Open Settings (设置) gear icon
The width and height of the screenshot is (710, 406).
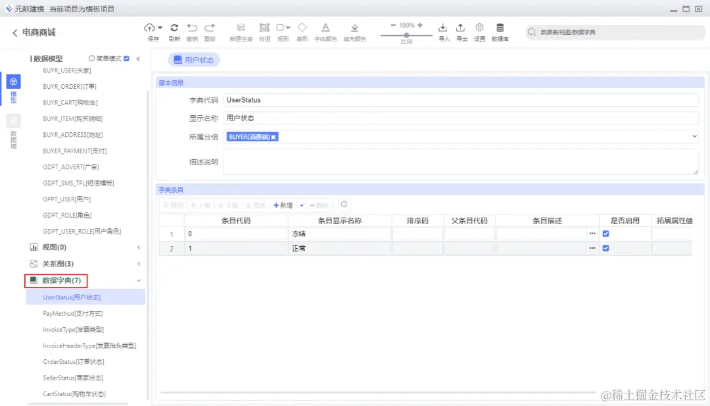click(x=479, y=28)
